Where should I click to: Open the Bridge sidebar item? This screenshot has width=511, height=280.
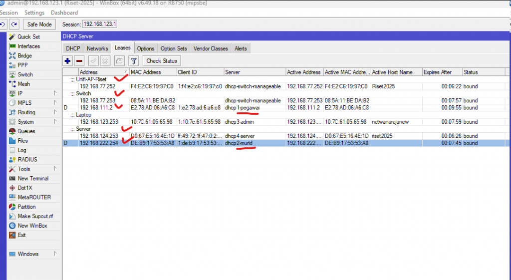pyautogui.click(x=24, y=56)
